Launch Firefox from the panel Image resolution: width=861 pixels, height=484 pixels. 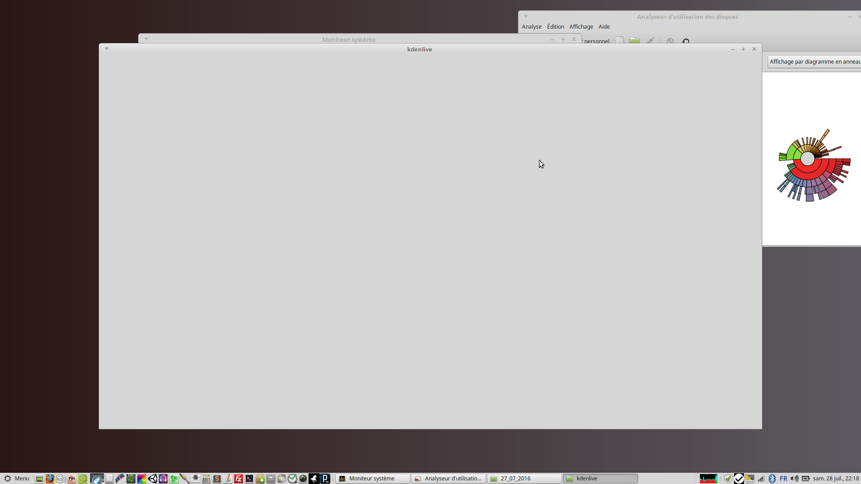(50, 479)
